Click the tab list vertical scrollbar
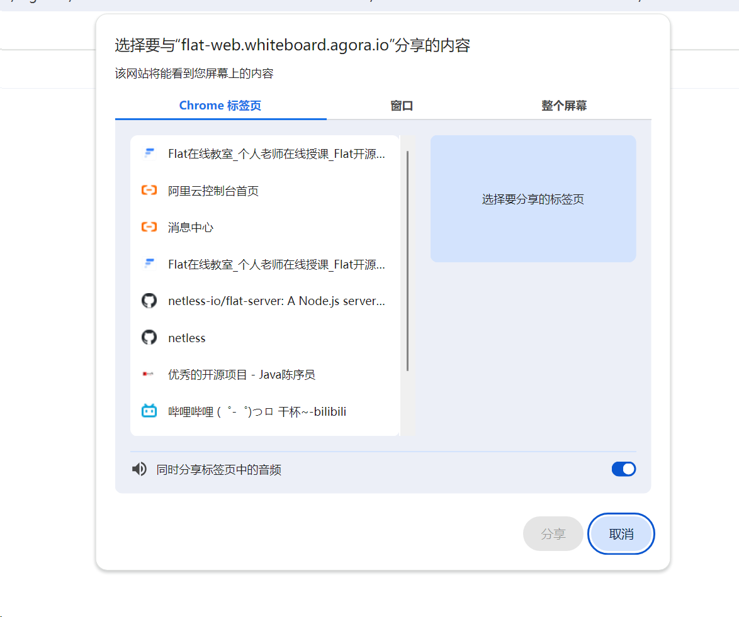 point(408,261)
